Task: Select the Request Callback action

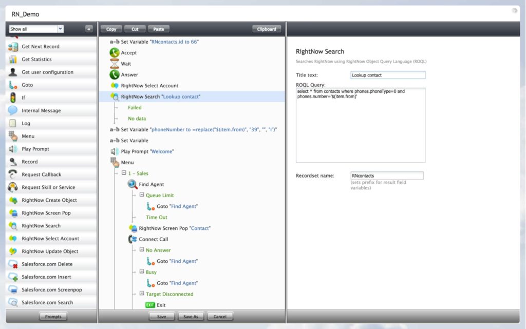Action: click(x=41, y=175)
